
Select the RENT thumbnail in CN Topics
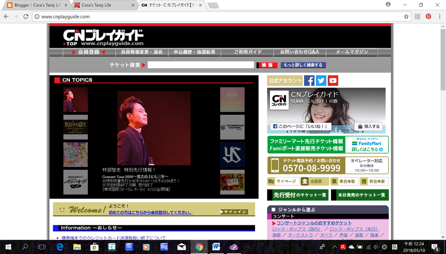pyautogui.click(x=232, y=182)
